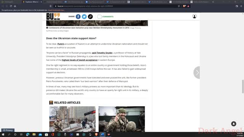Viewport: 244px width, 137px height.
Task: Switch to the active "Explainer: What is" tab
Action: coord(32,2)
